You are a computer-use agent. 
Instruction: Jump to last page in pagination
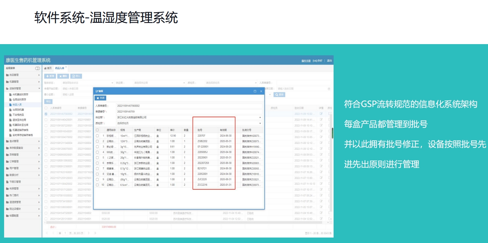(95, 233)
